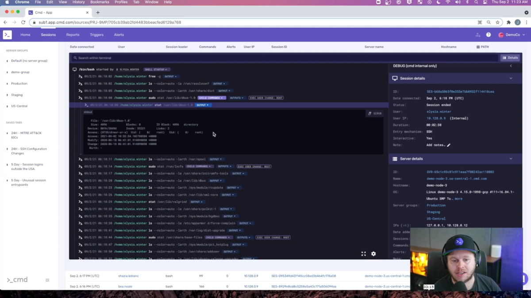Click the Chrome address bar URL

(x=109, y=22)
